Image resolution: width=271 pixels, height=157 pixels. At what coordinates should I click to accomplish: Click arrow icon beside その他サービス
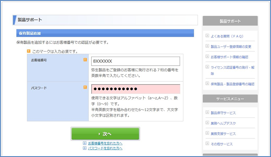pyautogui.click(x=207, y=143)
